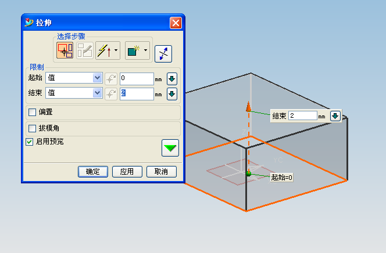Viewport: 386px width, 253px height.
Task: Close the 拉伸 dialog
Action: [176, 23]
